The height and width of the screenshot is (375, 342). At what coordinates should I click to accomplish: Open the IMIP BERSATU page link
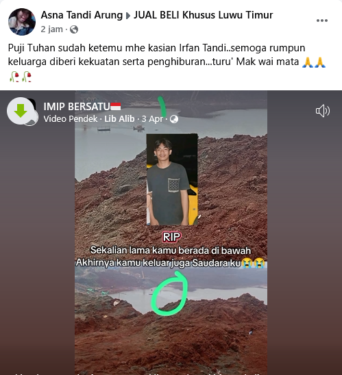77,107
